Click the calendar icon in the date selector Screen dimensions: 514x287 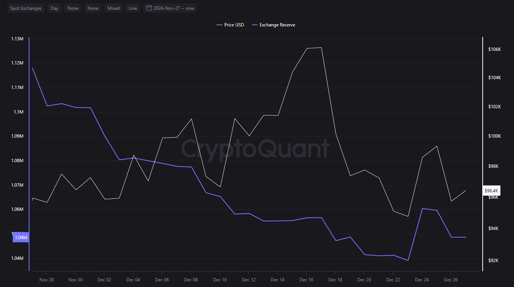(x=149, y=8)
